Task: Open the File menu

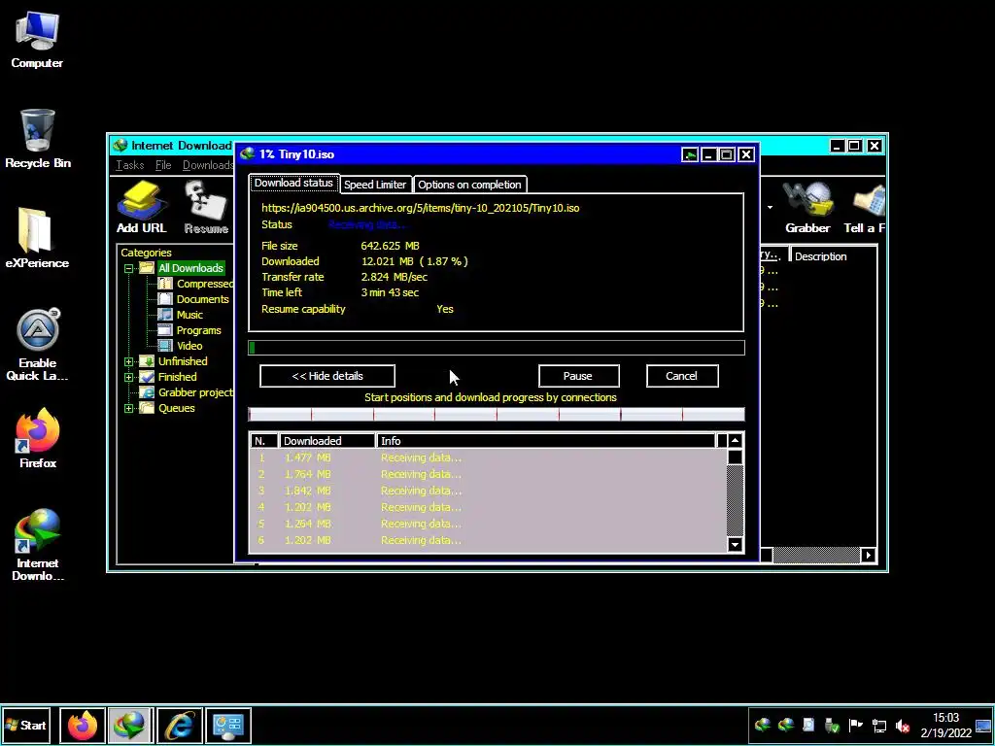Action: [x=163, y=165]
